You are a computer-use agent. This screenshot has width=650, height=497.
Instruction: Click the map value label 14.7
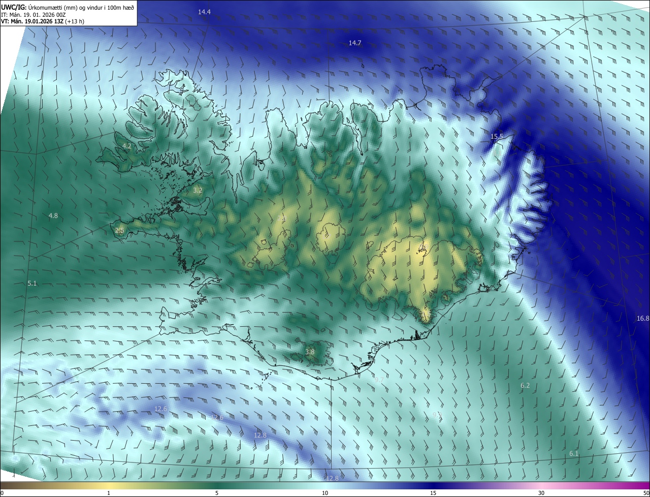tap(354, 43)
